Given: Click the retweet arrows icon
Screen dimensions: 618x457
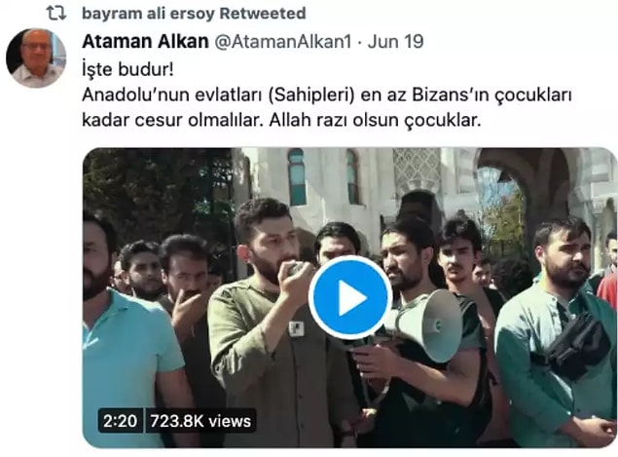Looking at the screenshot, I should 56,13.
